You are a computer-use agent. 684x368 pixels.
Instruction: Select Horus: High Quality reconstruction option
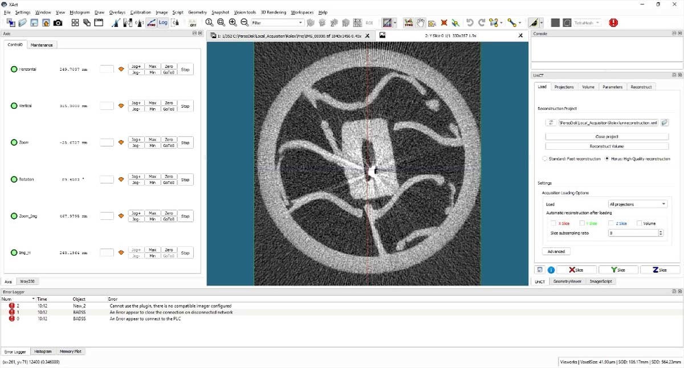pos(606,159)
